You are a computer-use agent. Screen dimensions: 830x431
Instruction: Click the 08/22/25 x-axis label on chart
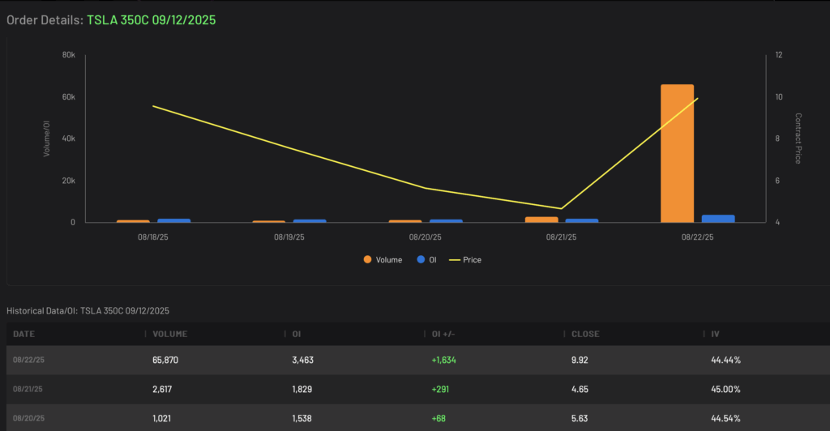[x=697, y=237]
